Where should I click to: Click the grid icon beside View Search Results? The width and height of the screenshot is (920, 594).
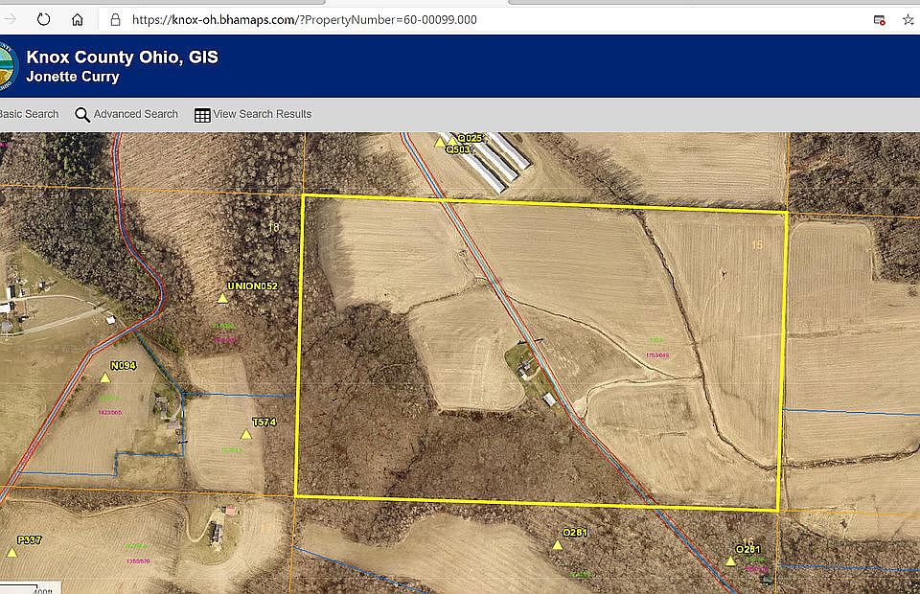tap(201, 114)
